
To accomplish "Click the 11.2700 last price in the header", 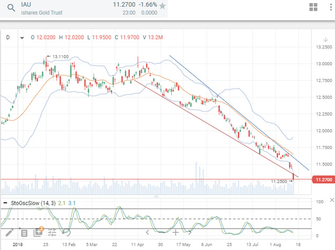I will point(124,4).
